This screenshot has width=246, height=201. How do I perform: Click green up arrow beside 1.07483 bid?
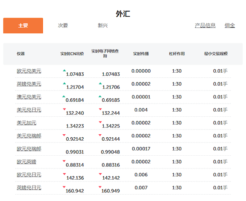[64, 71]
